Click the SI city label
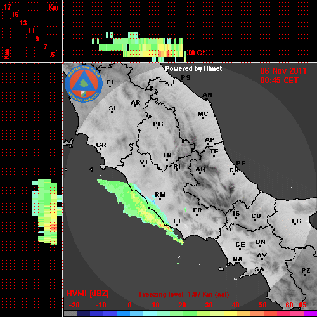Viewport: 317px width, 317px height. [x=112, y=108]
